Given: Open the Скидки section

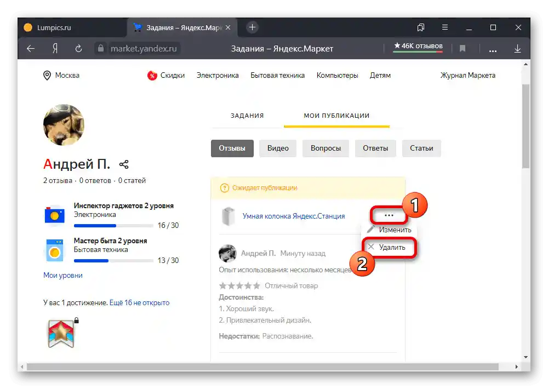Looking at the screenshot, I should (172, 76).
